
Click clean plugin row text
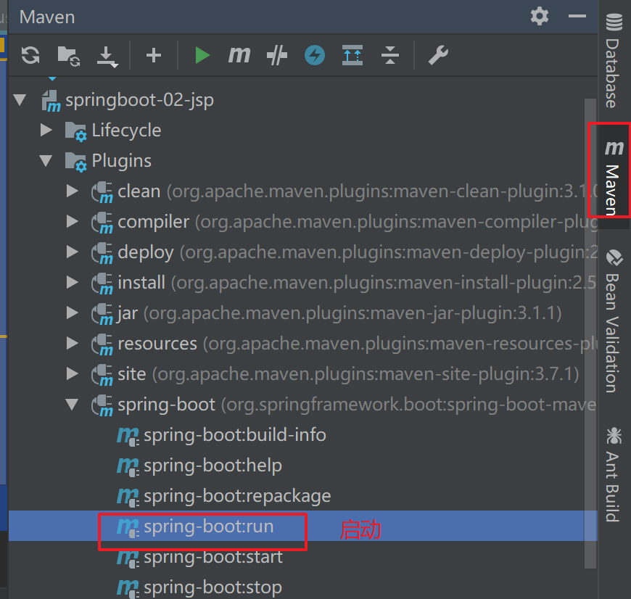click(139, 191)
